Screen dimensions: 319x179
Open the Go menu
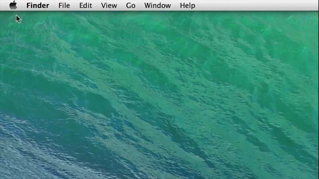pos(131,5)
